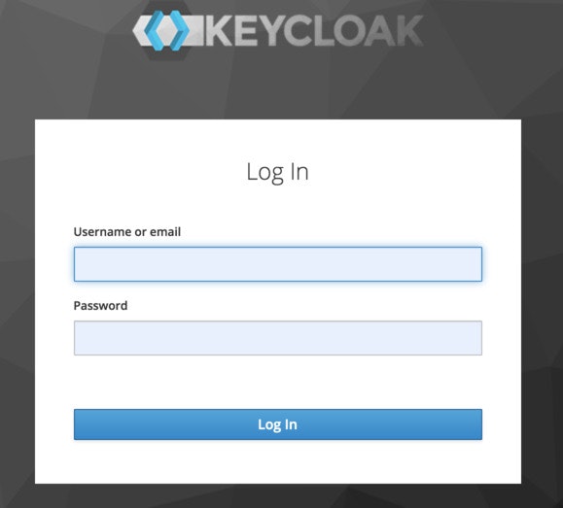Click the word "email" in username label
The image size is (563, 508).
tap(165, 232)
